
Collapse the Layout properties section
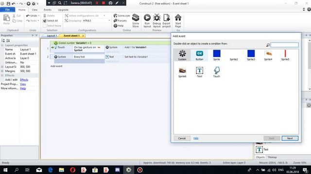(2, 45)
